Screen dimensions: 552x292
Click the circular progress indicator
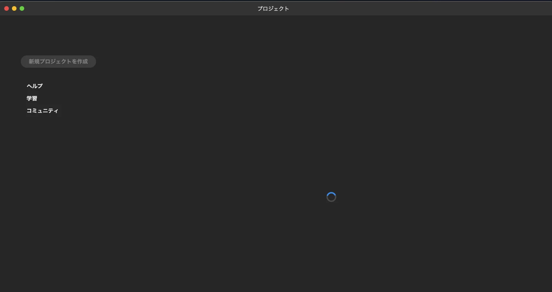pyautogui.click(x=331, y=197)
